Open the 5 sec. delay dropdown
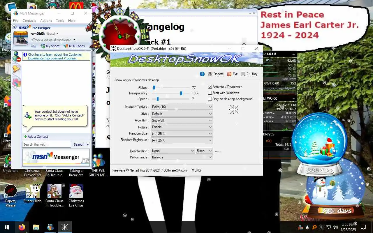The width and height of the screenshot is (373, 233). 204,151
